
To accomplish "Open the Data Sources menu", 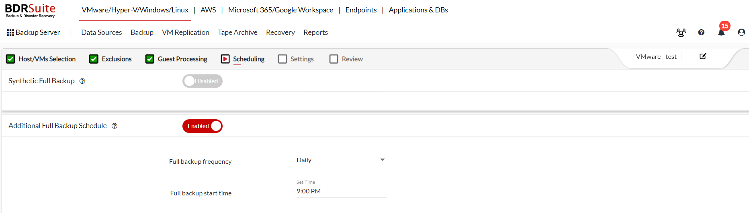I will (102, 32).
